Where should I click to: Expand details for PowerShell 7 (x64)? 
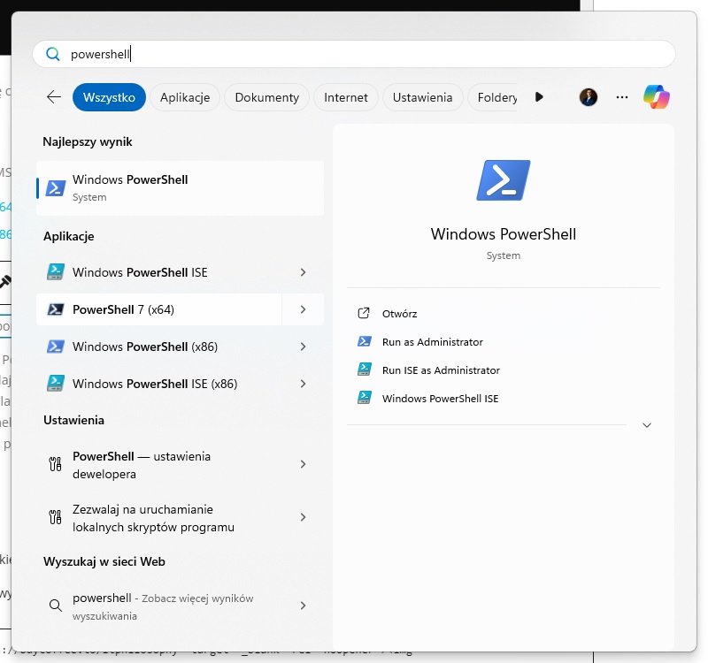pyautogui.click(x=303, y=309)
